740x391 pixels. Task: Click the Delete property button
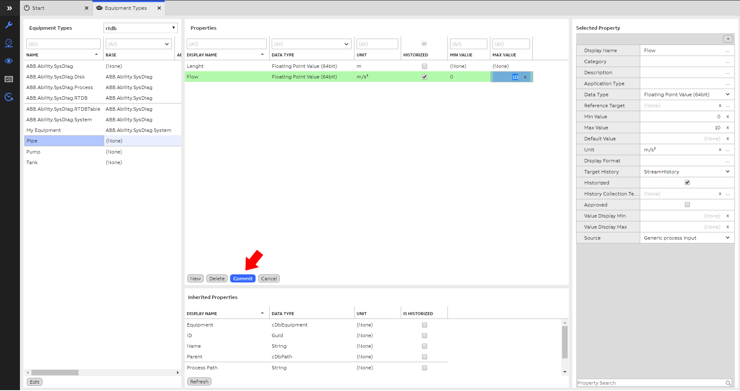pos(217,279)
